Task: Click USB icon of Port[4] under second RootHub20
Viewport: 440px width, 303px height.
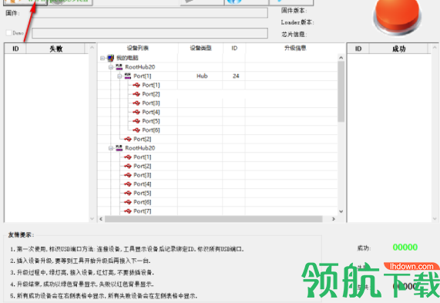Action: coord(128,184)
